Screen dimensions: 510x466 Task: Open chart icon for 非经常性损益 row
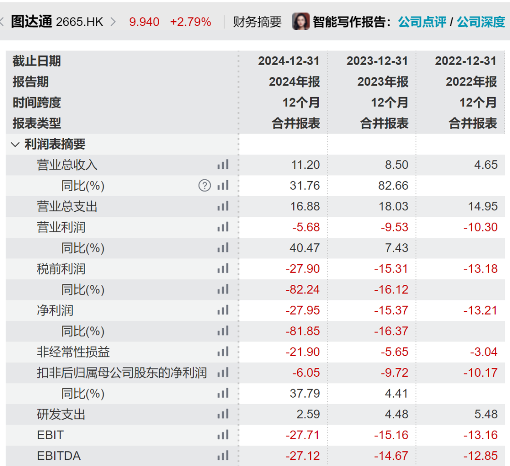point(223,351)
